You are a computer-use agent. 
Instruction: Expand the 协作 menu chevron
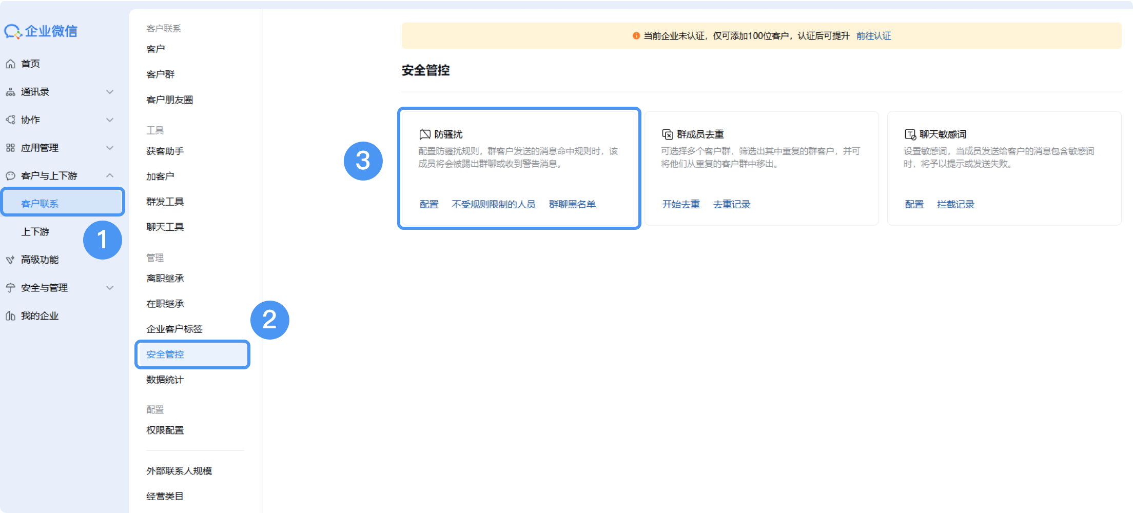point(110,120)
